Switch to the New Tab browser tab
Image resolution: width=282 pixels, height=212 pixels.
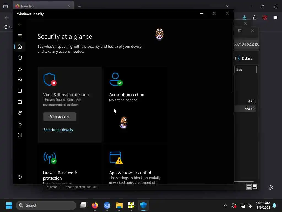43,6
